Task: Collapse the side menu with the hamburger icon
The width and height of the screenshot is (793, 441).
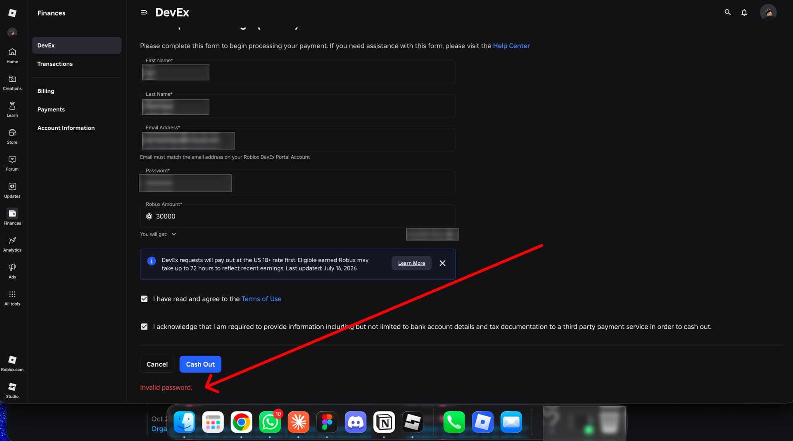Action: [x=144, y=12]
